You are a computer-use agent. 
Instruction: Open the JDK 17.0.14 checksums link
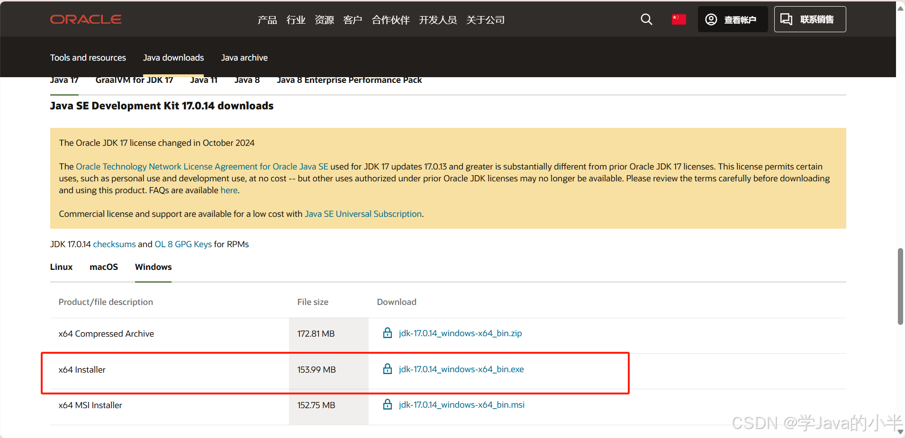click(x=114, y=244)
